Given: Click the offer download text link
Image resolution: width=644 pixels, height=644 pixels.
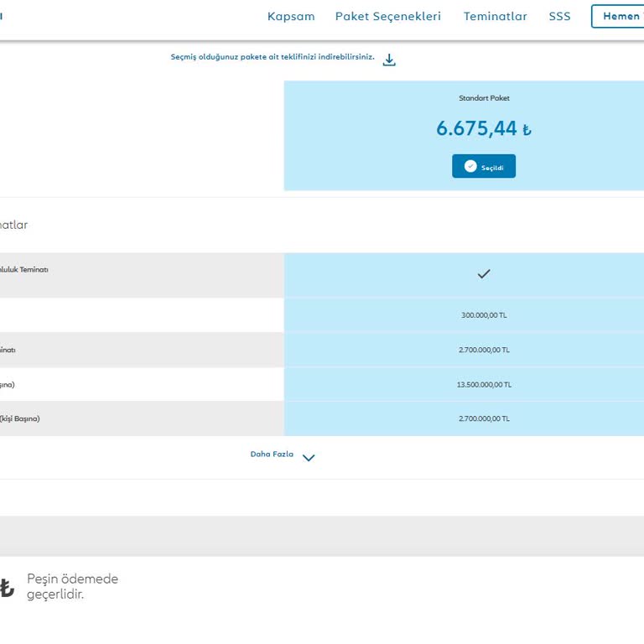Looking at the screenshot, I should click(273, 57).
